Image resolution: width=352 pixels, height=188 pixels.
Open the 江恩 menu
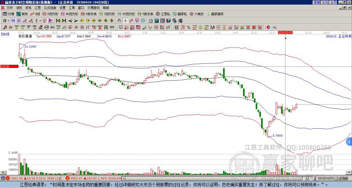(x=37, y=8)
